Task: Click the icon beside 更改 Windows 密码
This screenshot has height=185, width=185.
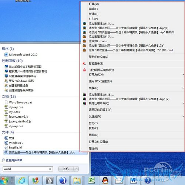Action: (6, 81)
